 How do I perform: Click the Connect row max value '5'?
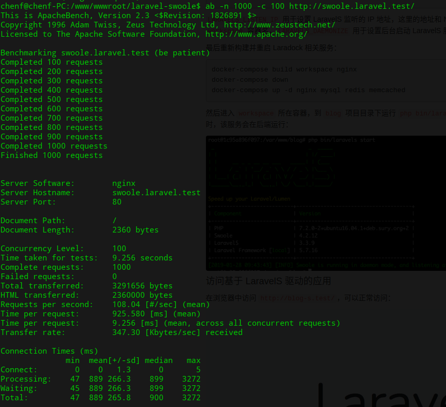tap(198, 370)
